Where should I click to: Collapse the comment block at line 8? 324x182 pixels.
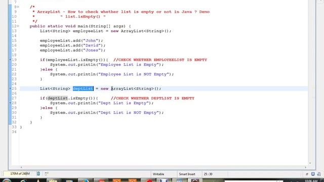click(18, 7)
